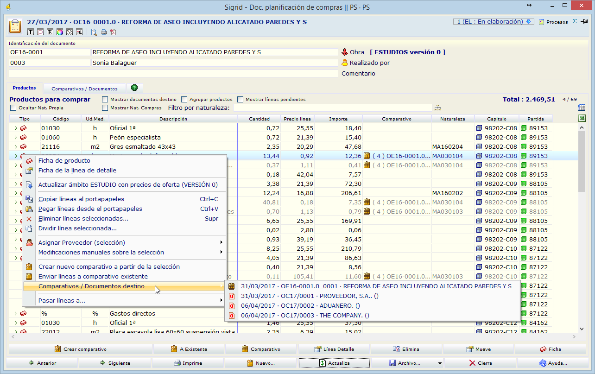Click the Siguiente navigation button
The width and height of the screenshot is (595, 374).
coord(114,363)
